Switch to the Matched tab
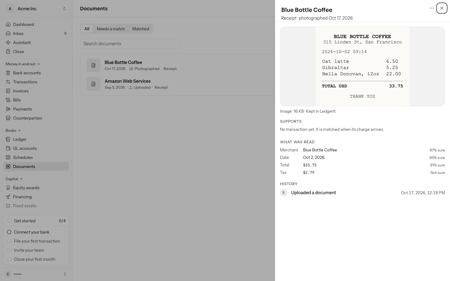This screenshot has width=450, height=281. (141, 29)
